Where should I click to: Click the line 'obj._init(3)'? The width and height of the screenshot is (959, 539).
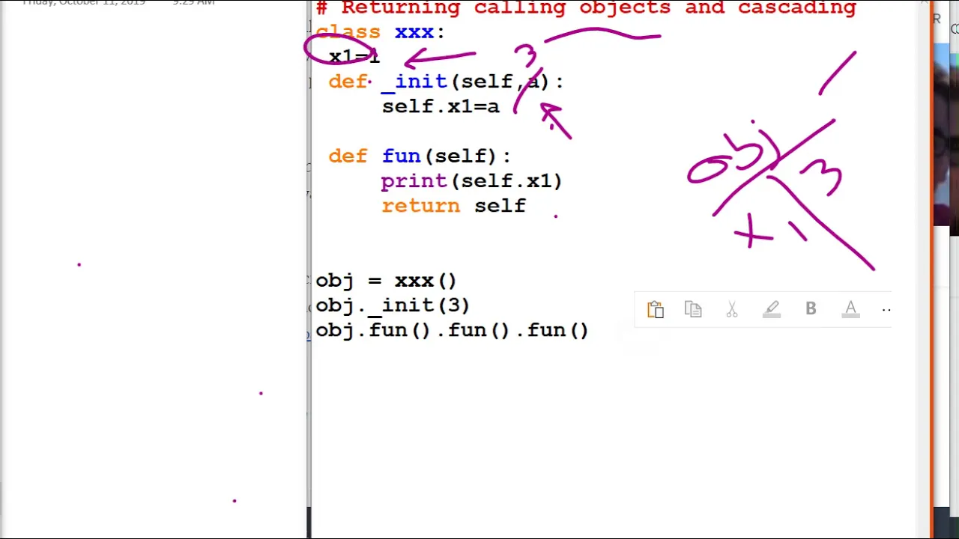[393, 305]
